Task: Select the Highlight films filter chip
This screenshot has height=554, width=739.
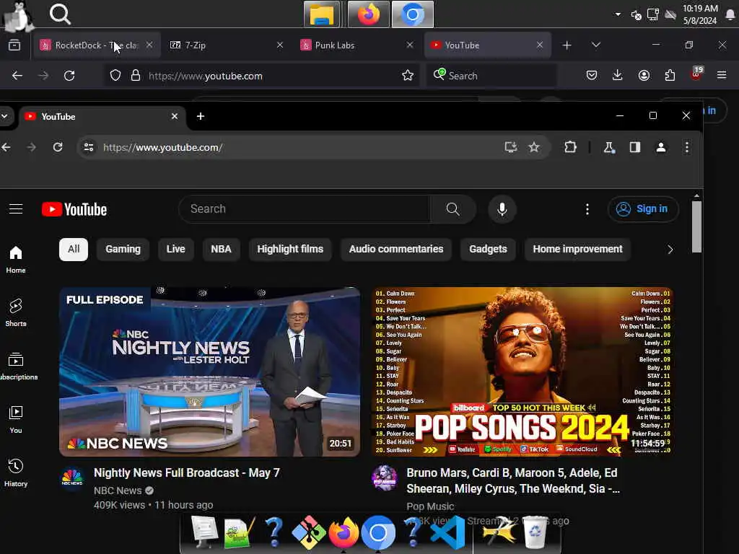Action: tap(290, 249)
